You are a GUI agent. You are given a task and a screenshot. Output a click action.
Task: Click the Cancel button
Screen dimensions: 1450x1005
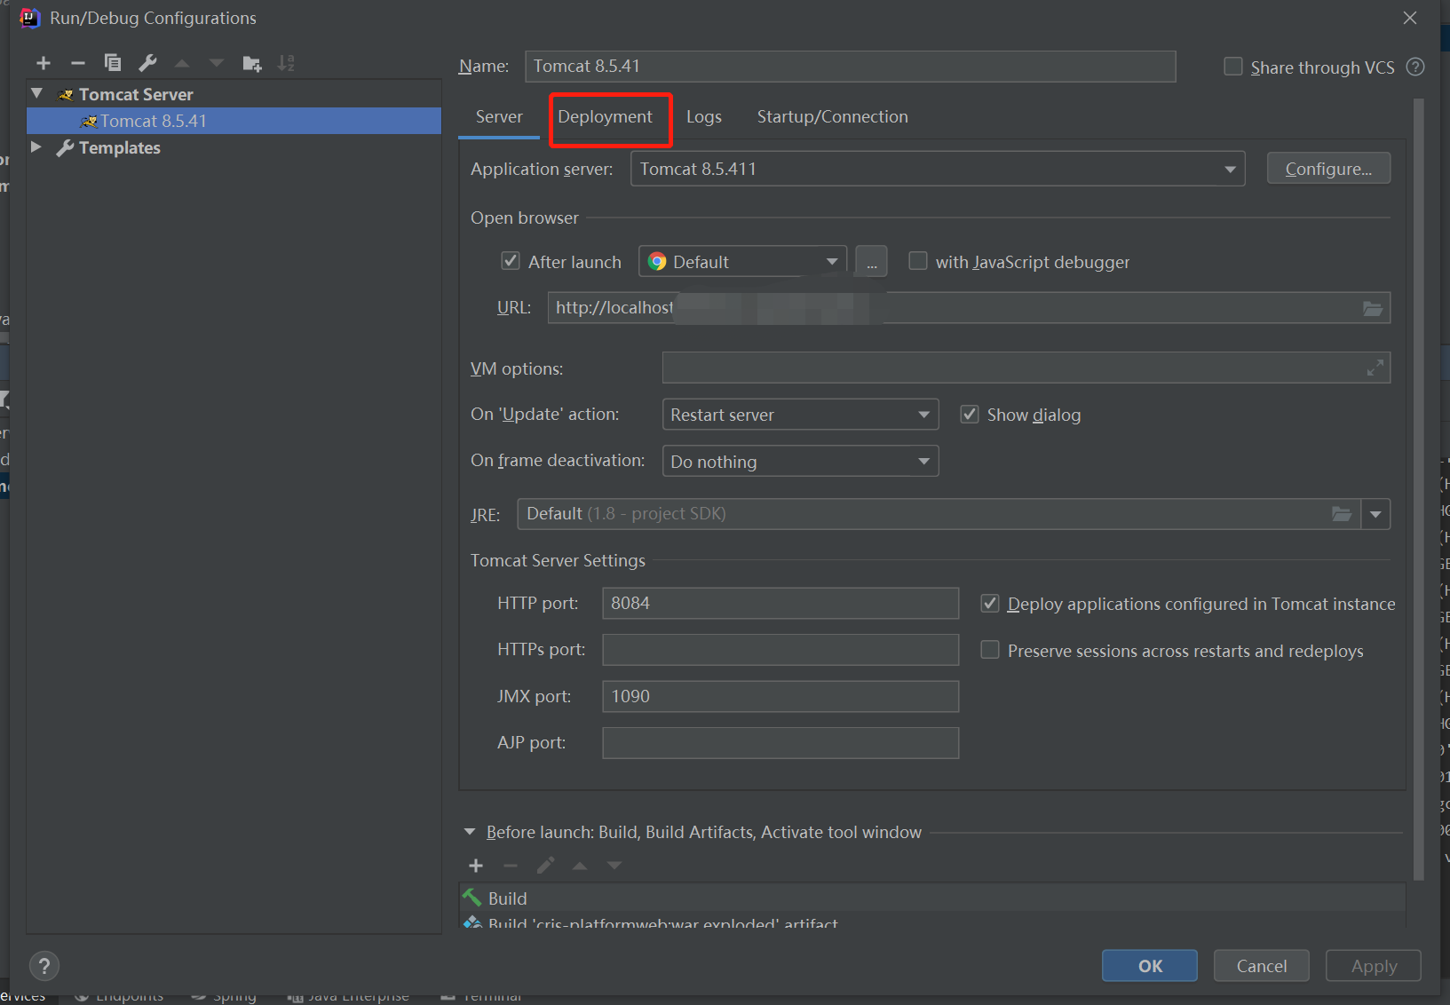(x=1261, y=966)
